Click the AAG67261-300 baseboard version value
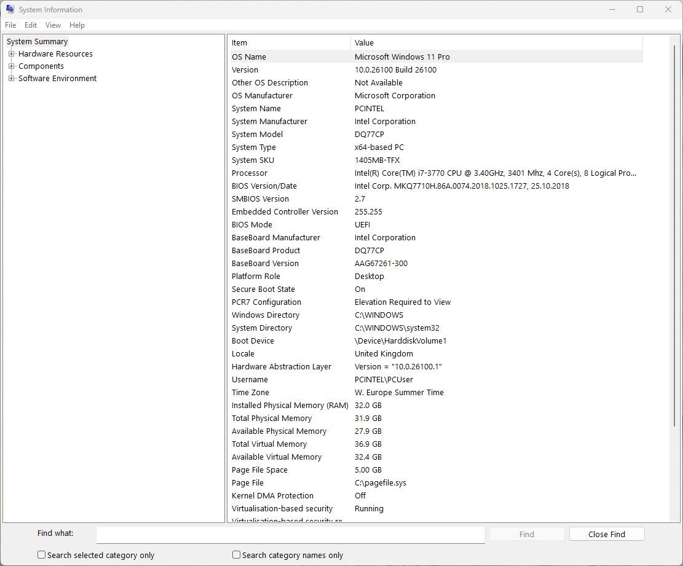Viewport: 683px width, 566px height. 381,264
